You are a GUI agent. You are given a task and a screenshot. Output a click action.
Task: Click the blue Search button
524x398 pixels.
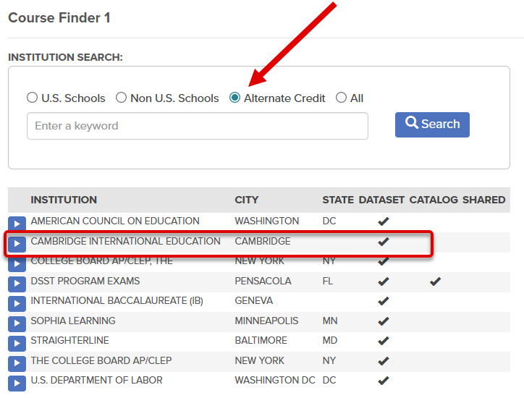pos(432,124)
